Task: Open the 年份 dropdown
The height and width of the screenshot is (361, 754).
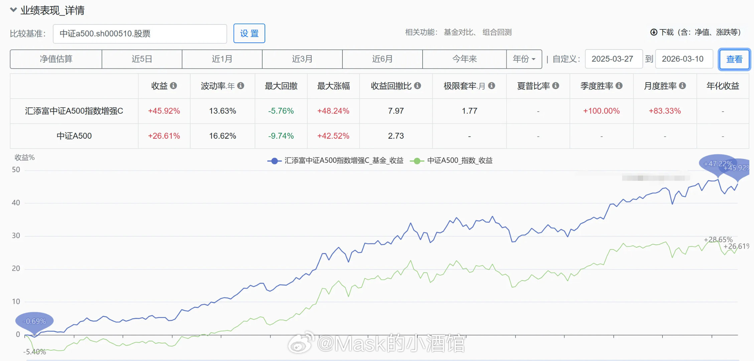Action: pos(524,59)
